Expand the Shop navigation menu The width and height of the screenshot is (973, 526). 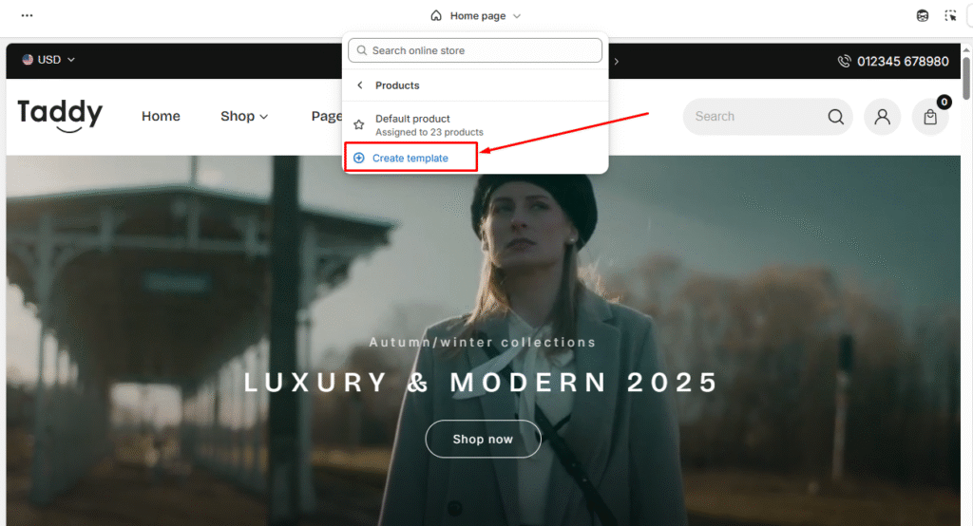(x=244, y=116)
